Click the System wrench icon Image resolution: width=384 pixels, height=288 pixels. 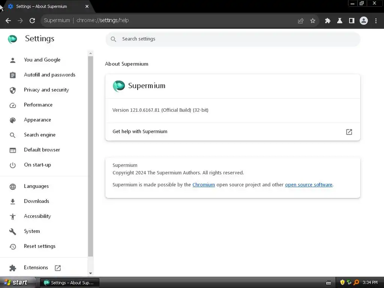(x=13, y=231)
